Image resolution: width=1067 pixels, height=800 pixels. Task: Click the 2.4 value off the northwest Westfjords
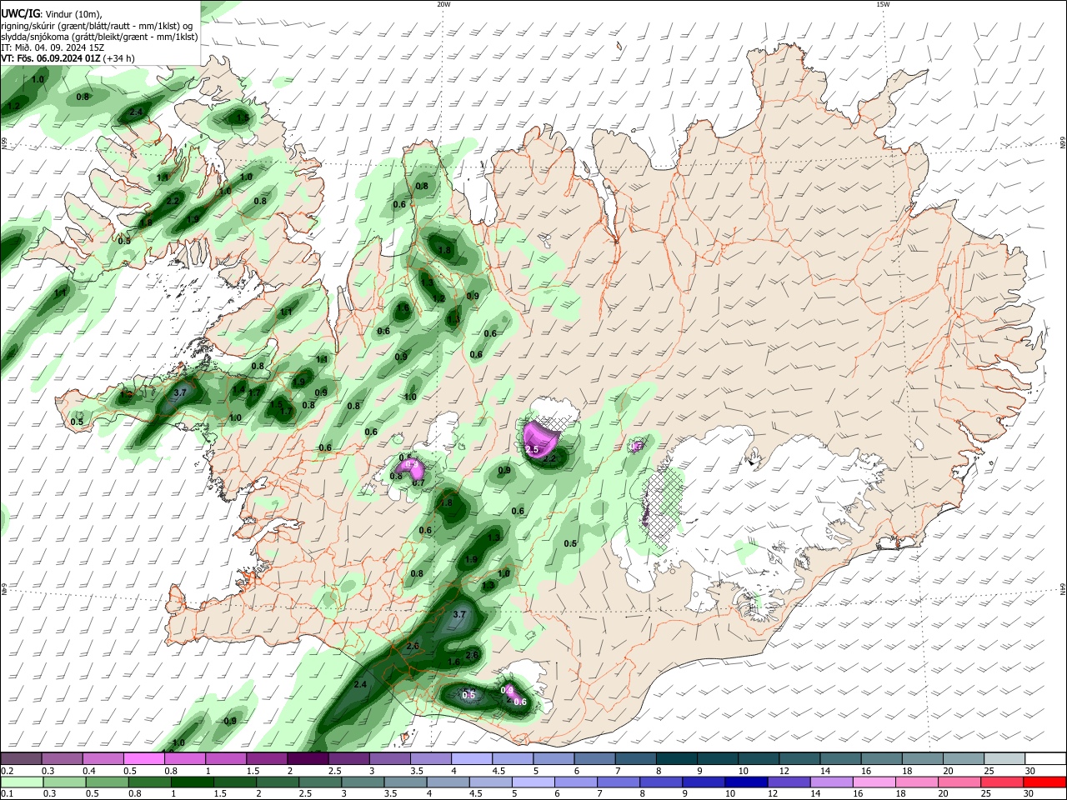(x=137, y=112)
